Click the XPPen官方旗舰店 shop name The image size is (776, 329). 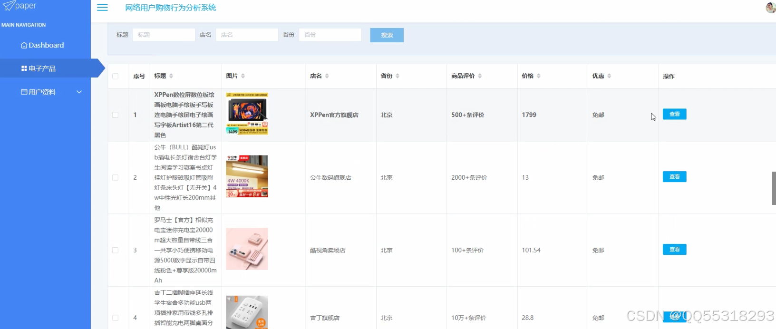point(334,115)
